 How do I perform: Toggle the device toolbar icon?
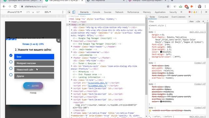74,12
